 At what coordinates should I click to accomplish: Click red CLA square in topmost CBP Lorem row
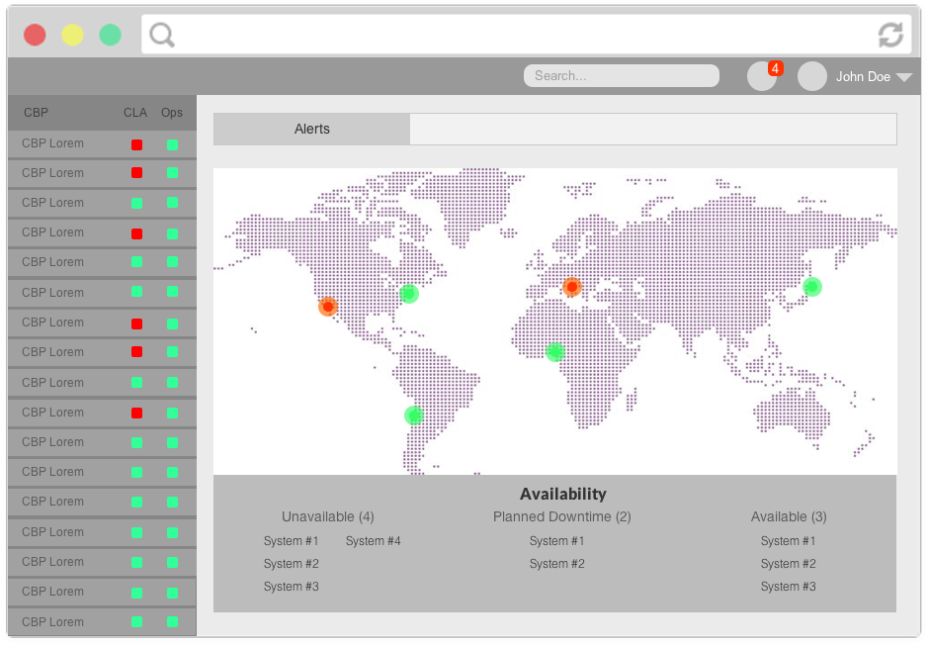(x=136, y=144)
